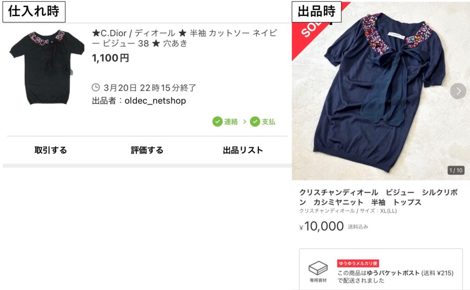
Task: Click the 出品時 label box
Action: tap(317, 11)
